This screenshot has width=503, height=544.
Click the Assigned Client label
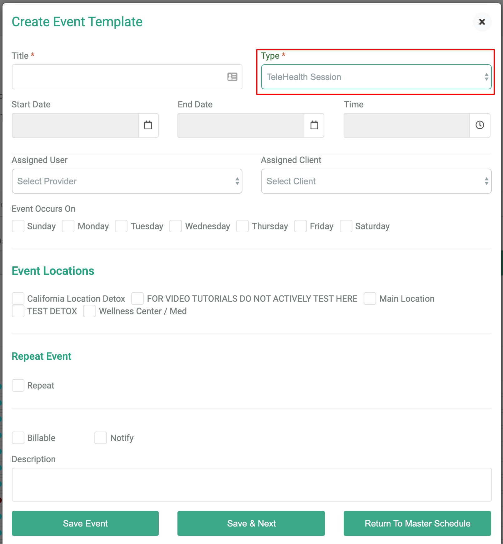click(x=291, y=160)
